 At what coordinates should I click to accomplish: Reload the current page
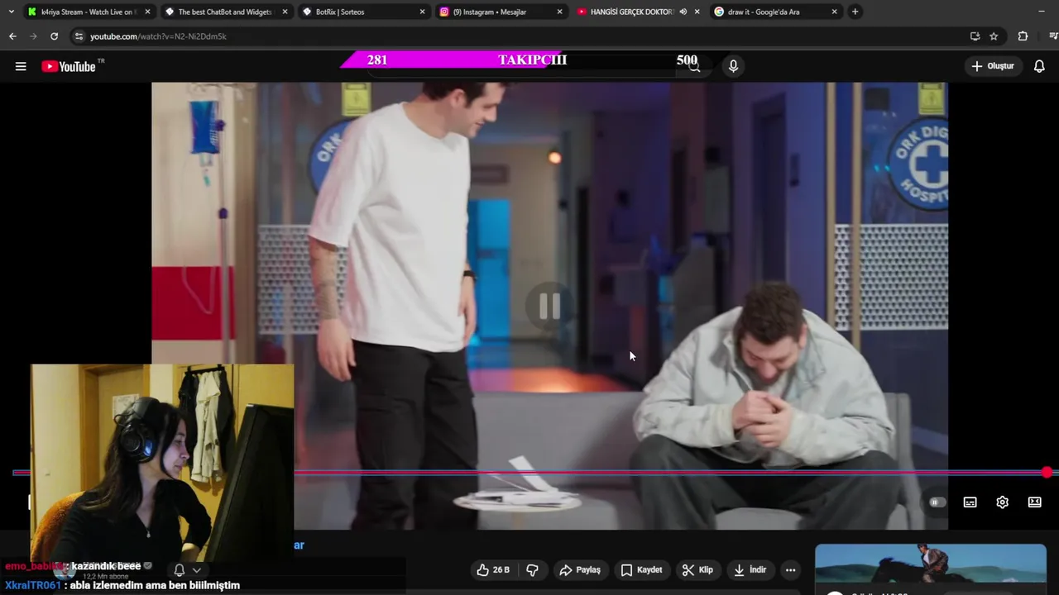(54, 36)
